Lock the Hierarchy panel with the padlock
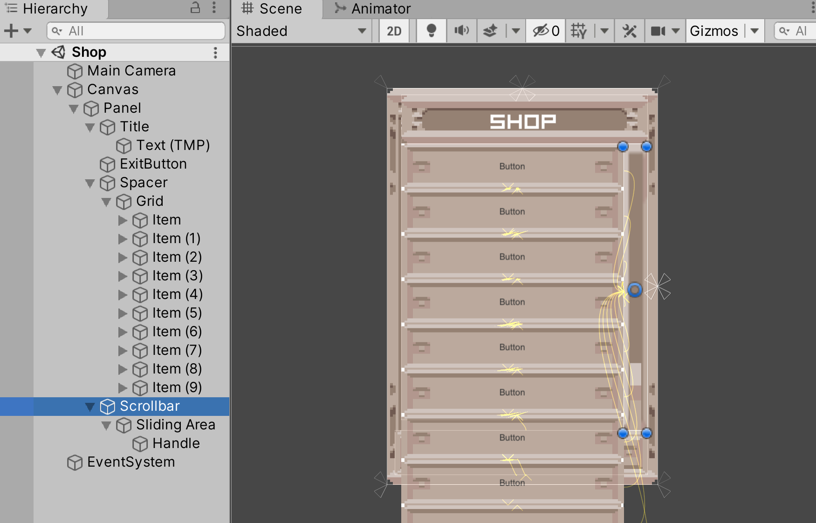This screenshot has height=523, width=816. (x=195, y=7)
